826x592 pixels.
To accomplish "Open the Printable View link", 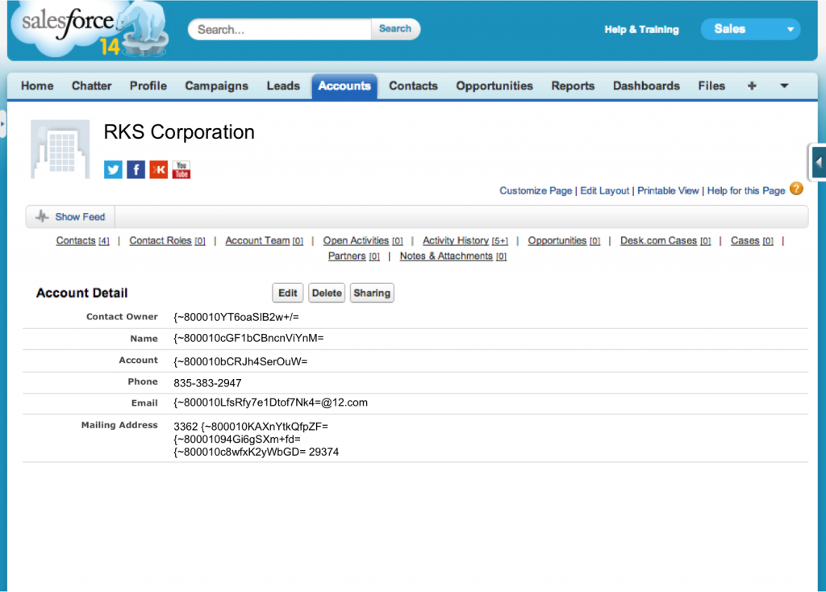I will pos(668,190).
